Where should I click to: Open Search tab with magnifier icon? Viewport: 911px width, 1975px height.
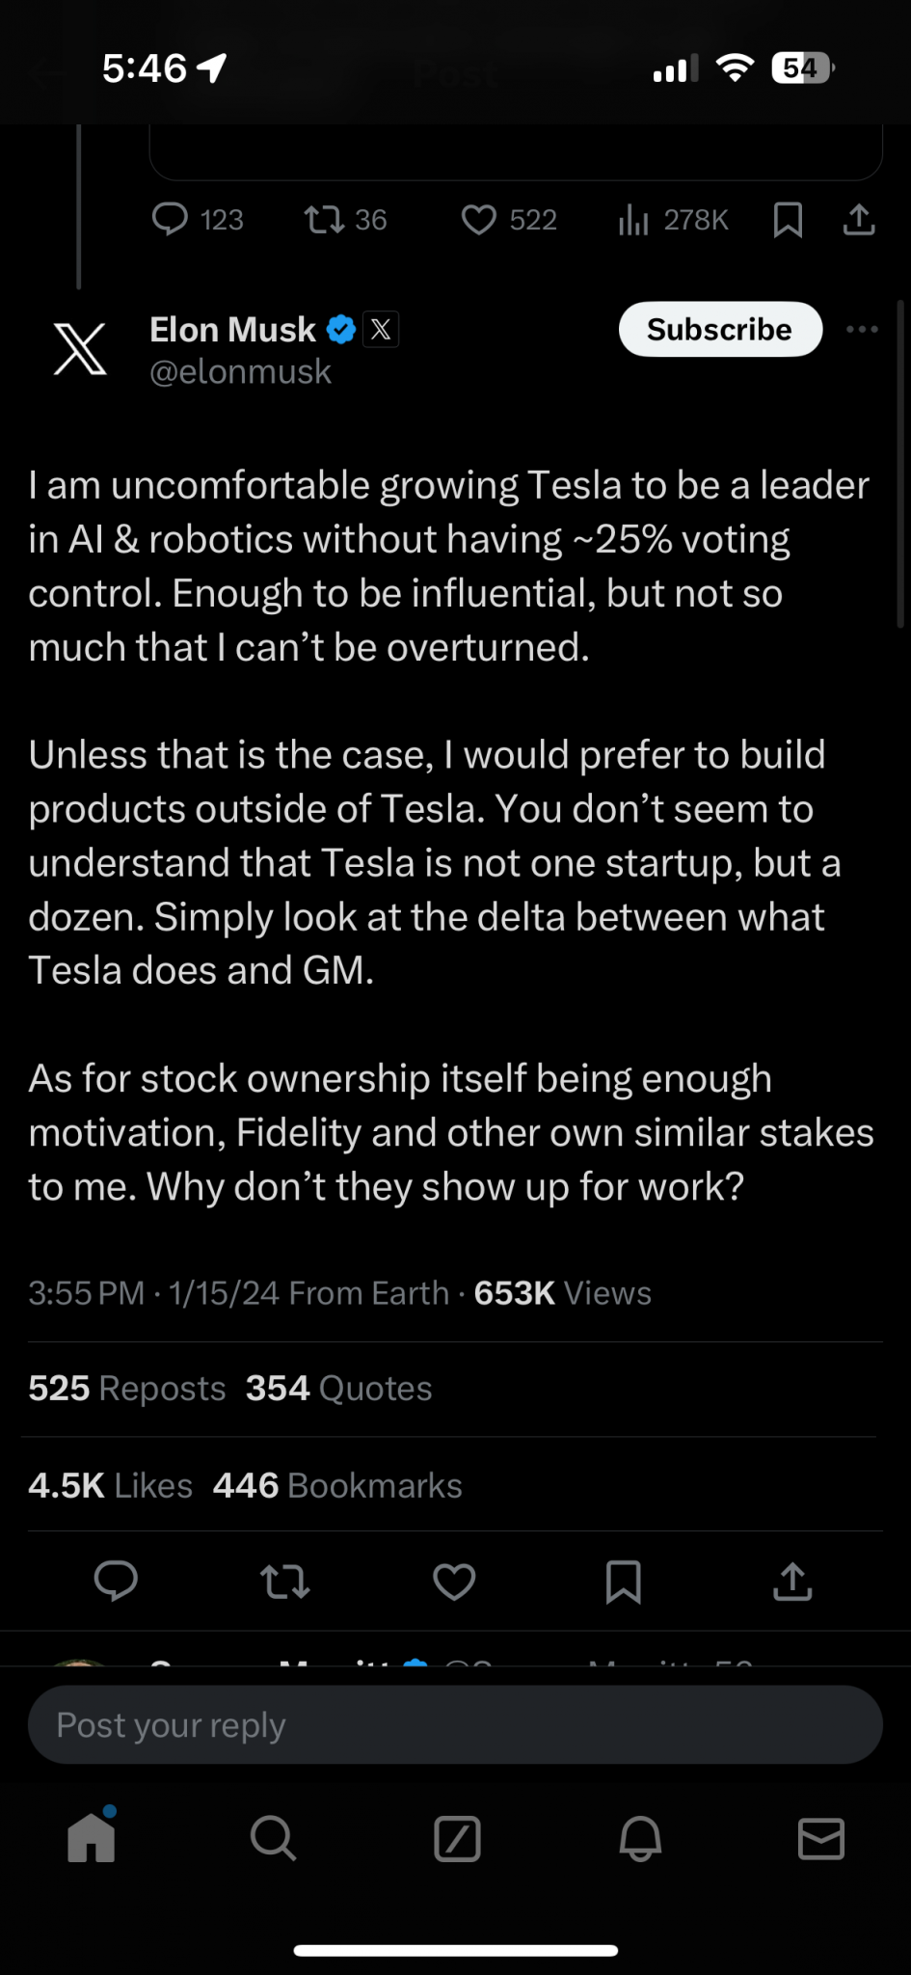click(273, 1838)
